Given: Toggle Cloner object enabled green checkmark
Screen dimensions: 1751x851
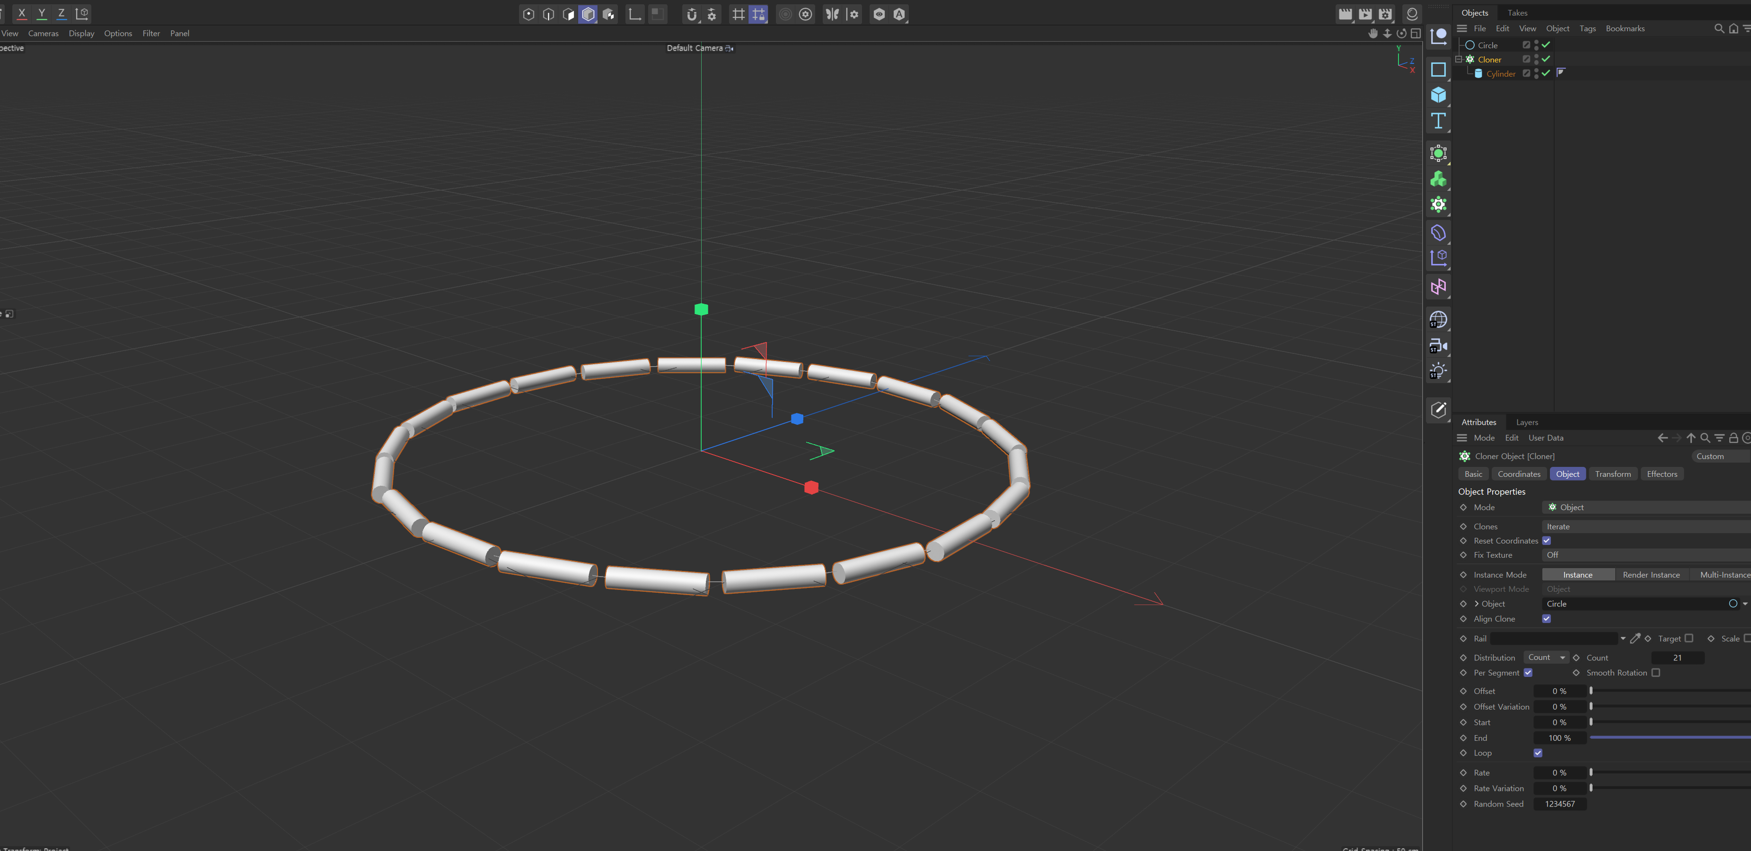Looking at the screenshot, I should coord(1546,59).
